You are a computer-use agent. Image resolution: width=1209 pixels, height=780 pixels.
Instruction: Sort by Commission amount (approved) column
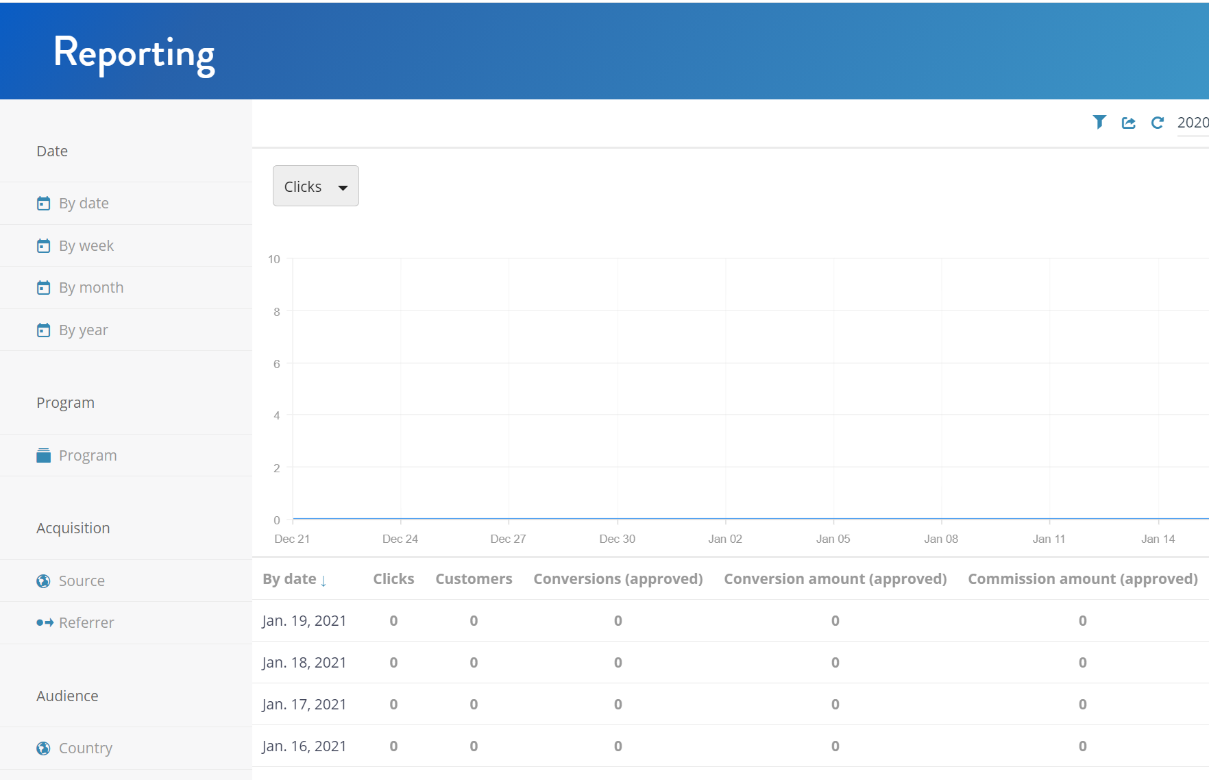tap(1083, 579)
